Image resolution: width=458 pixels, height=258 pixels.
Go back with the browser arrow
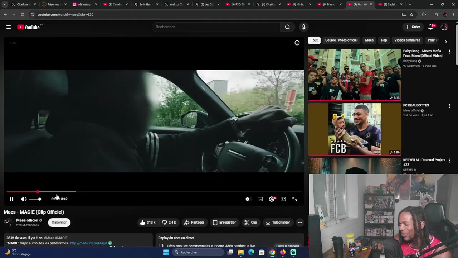pos(5,14)
